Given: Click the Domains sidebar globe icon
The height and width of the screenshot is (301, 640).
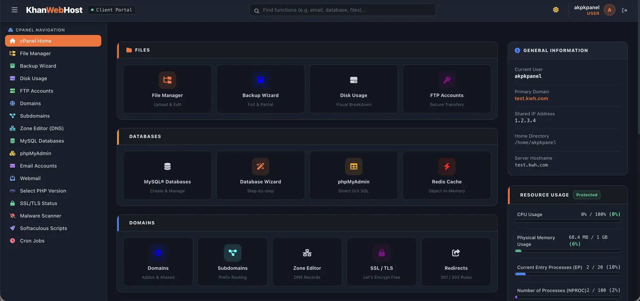Looking at the screenshot, I should point(12,103).
